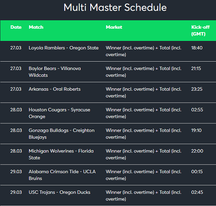Image resolution: width=216 pixels, height=206 pixels.
Task: Click the 21:15 kick-off time
Action: coord(196,68)
